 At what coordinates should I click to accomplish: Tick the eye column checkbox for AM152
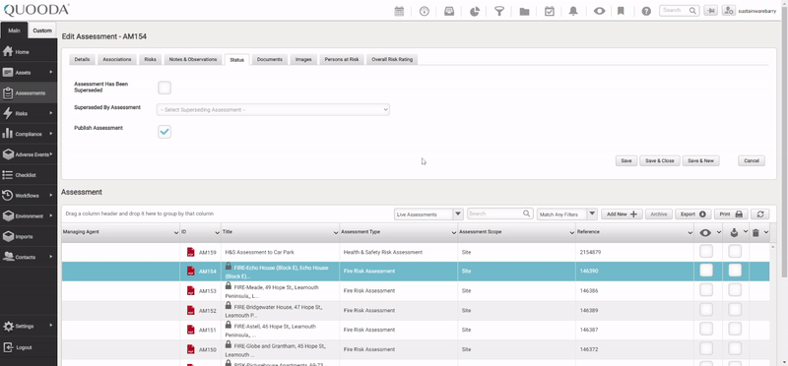tap(706, 309)
